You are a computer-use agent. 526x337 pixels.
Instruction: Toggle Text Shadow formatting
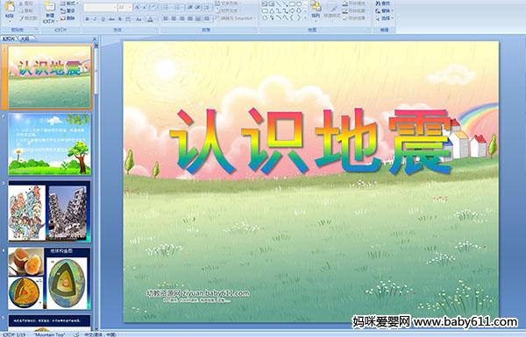(x=120, y=19)
